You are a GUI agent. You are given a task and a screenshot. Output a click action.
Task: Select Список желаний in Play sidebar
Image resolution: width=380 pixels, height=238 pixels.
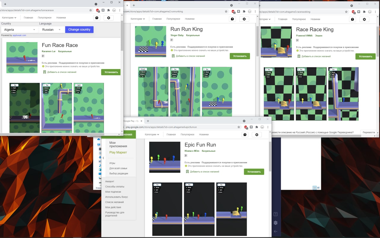pos(114,202)
